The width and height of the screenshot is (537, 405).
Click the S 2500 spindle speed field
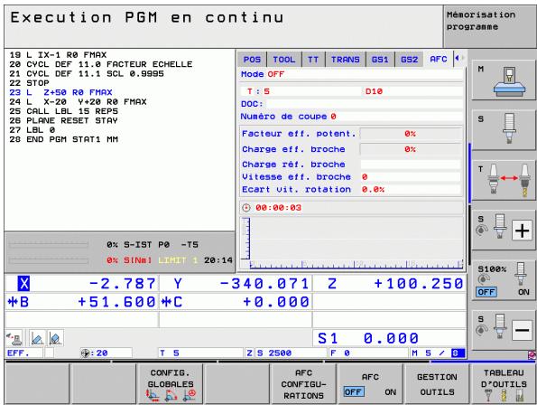pos(291,353)
